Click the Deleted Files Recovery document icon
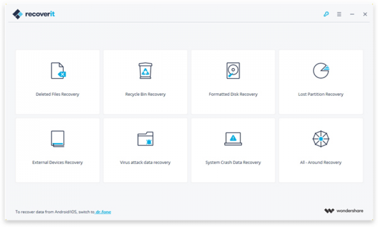 58,71
